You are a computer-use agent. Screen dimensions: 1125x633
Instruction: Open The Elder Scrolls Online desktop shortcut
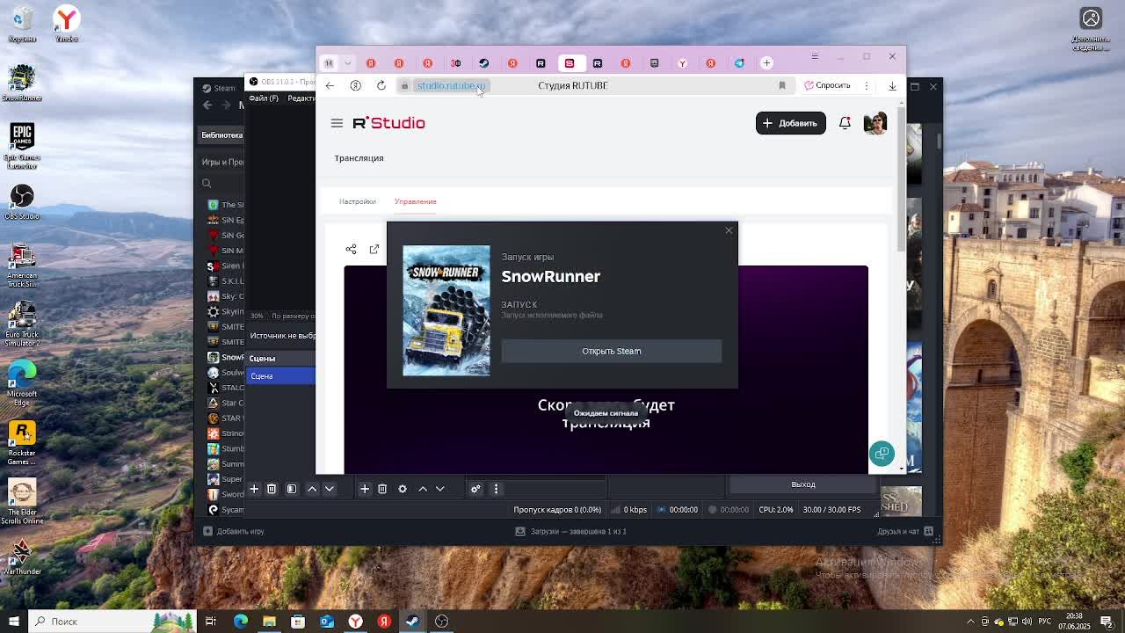[x=22, y=502]
